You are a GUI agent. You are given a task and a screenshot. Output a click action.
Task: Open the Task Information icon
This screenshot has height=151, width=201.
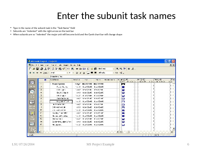point(88,69)
